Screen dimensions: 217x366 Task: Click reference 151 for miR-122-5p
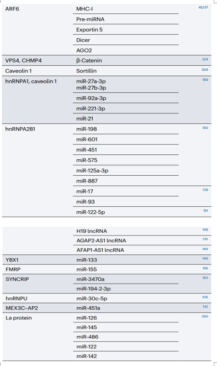coord(205,211)
